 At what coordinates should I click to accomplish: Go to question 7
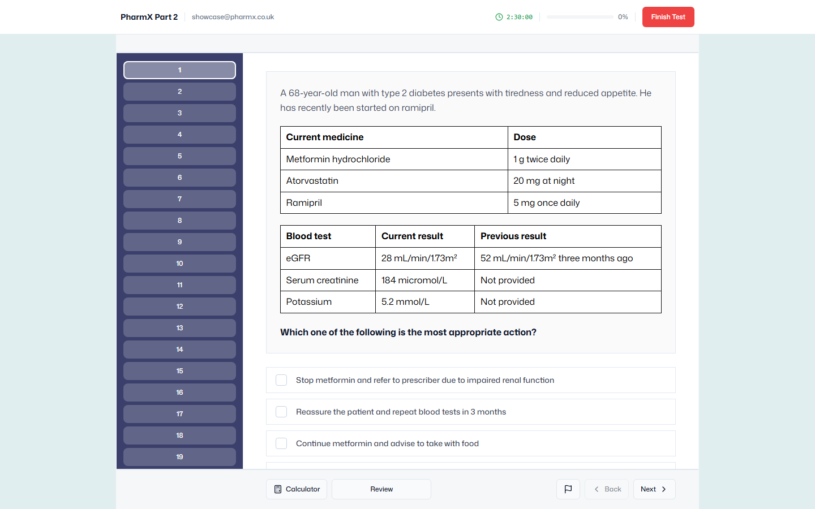point(180,199)
